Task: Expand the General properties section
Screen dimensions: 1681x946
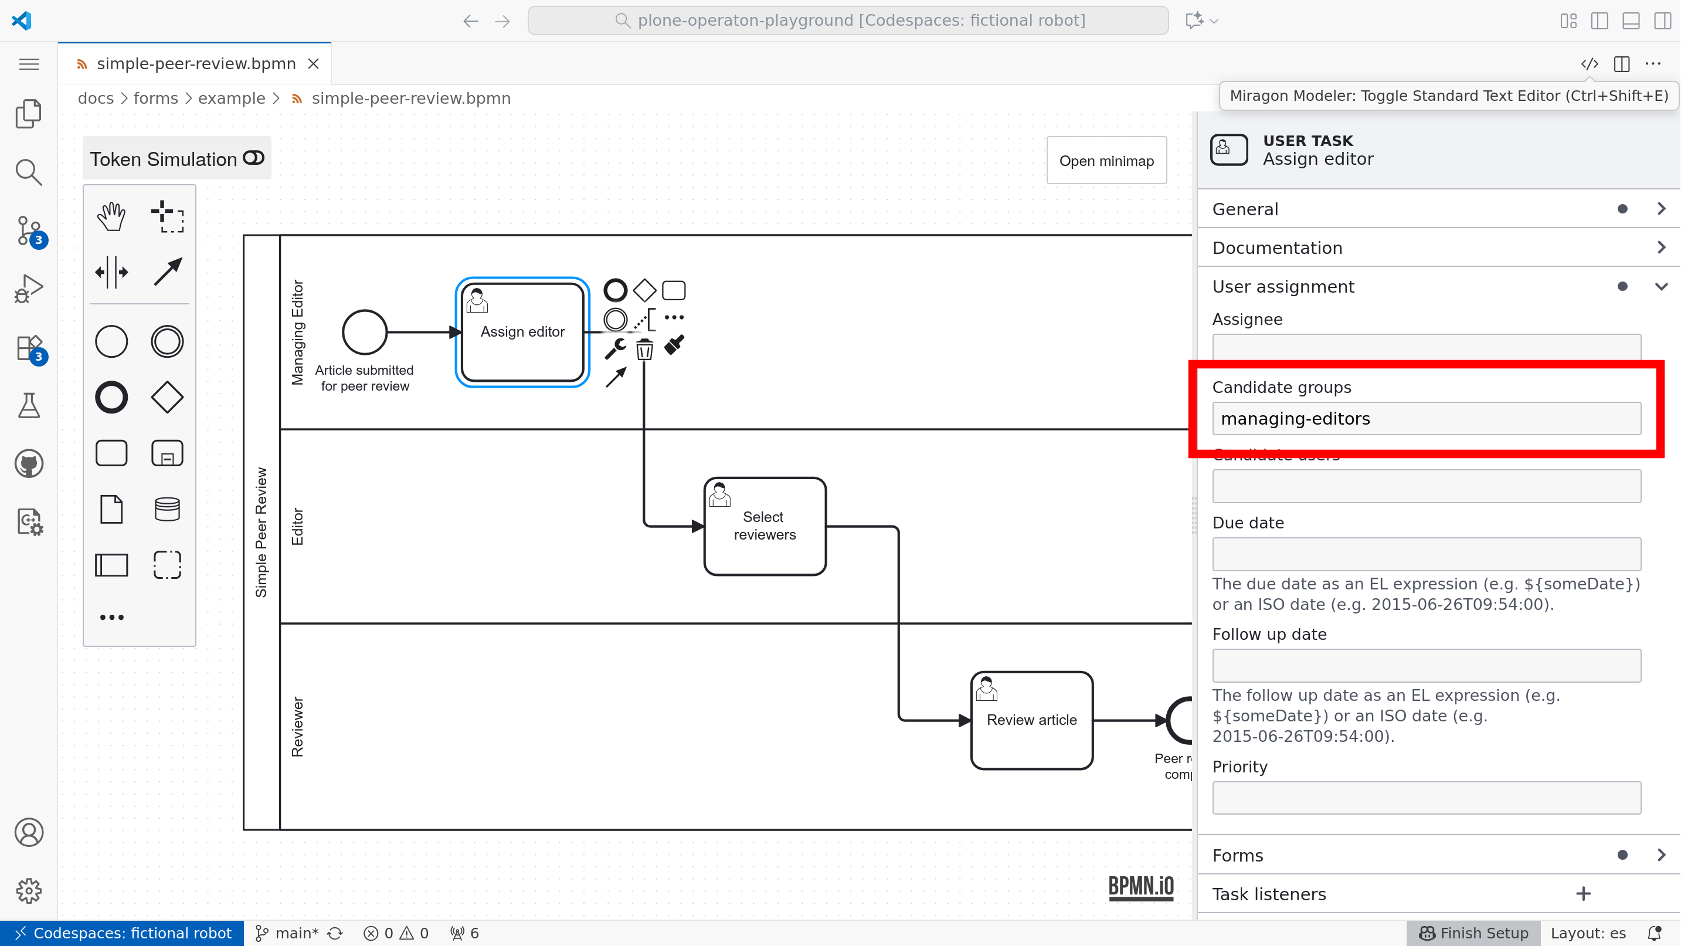Action: (x=1660, y=208)
